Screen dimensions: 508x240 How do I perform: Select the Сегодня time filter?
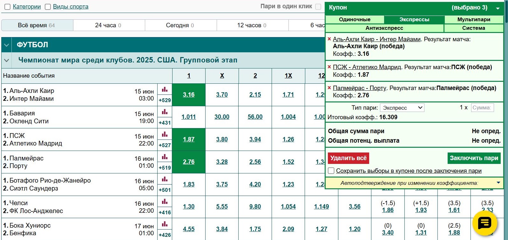pos(181,25)
